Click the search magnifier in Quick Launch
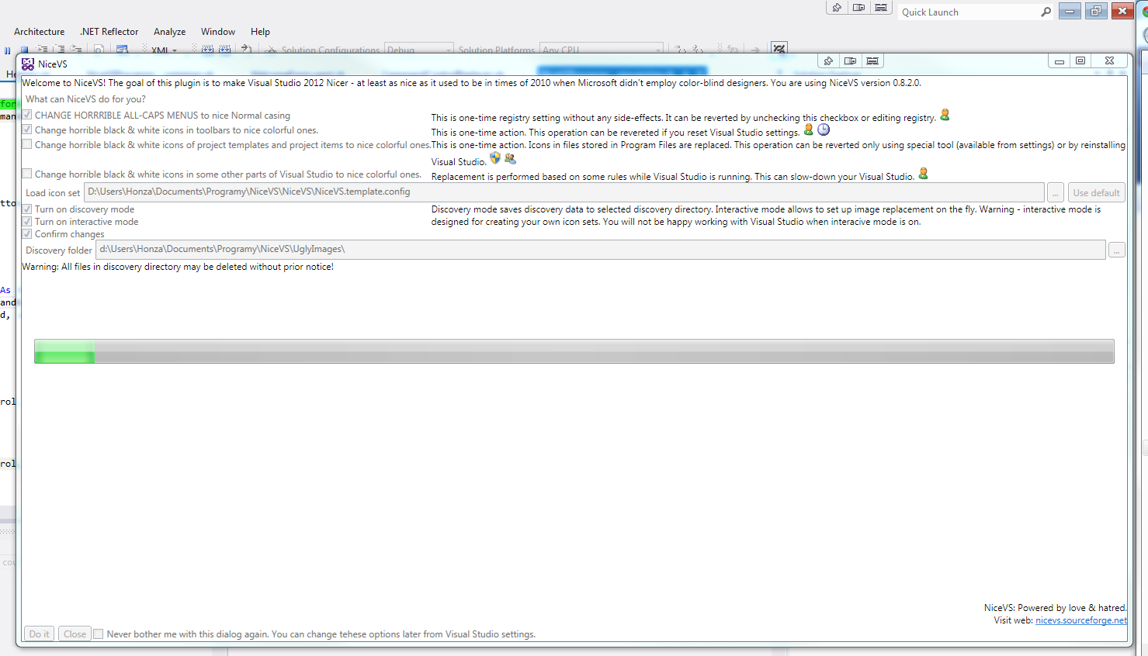1148x656 pixels. point(1046,12)
